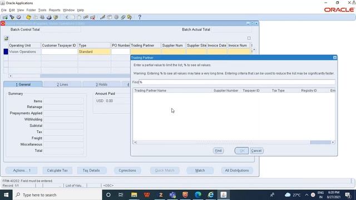Tick the checkbox below Batch Actual Total
Viewport: 356px width, 200px height.
[x=249, y=38]
